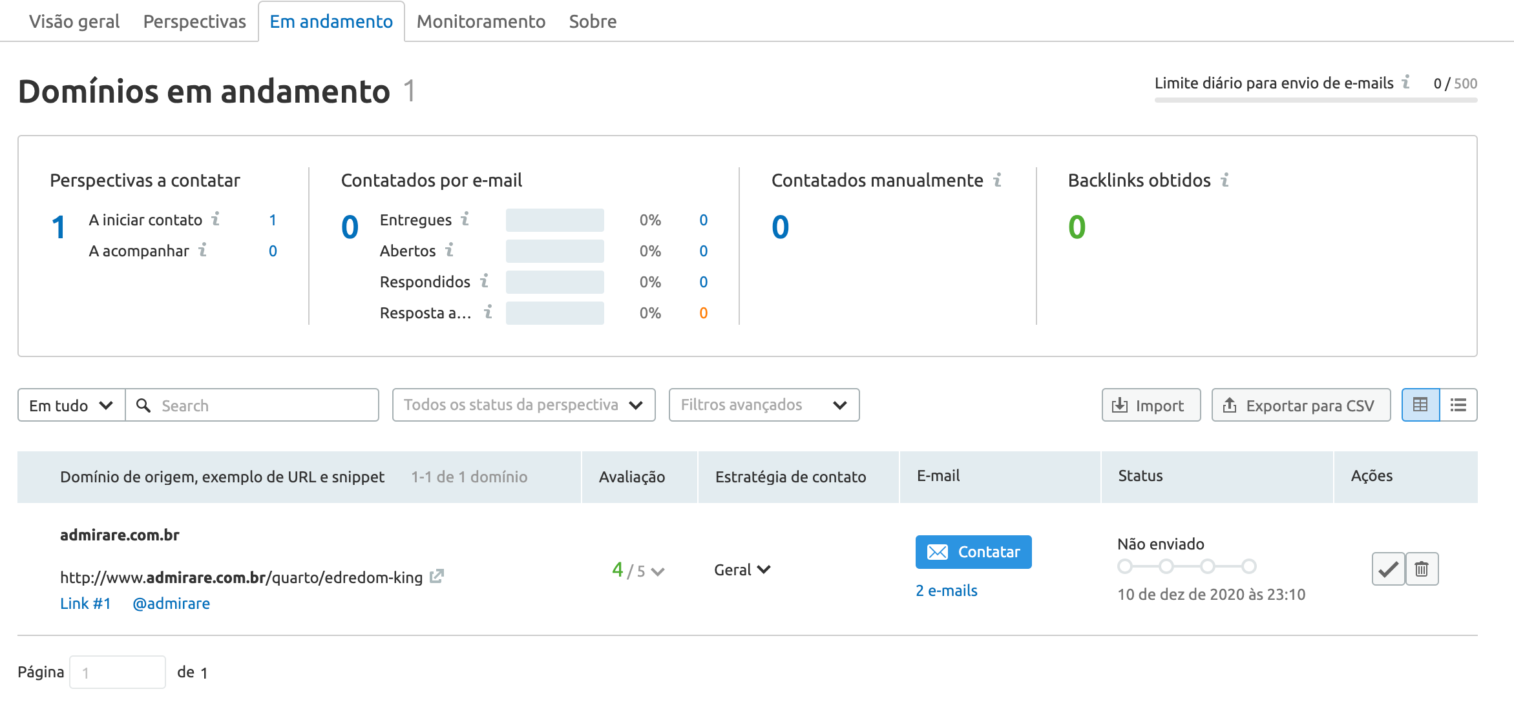This screenshot has width=1514, height=718.
Task: Open Todos os status da perspectiva dropdown
Action: tap(523, 405)
